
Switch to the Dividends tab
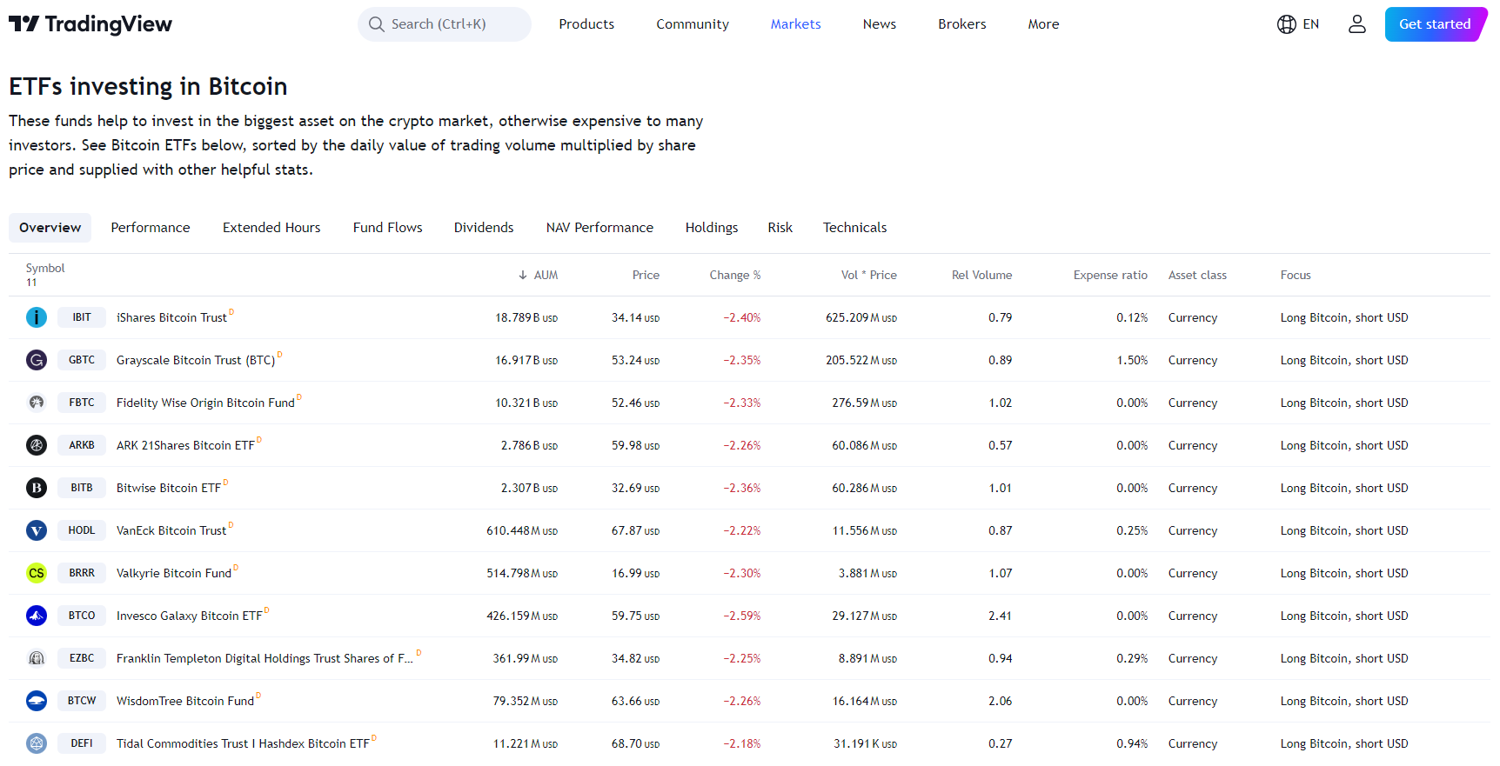(484, 228)
